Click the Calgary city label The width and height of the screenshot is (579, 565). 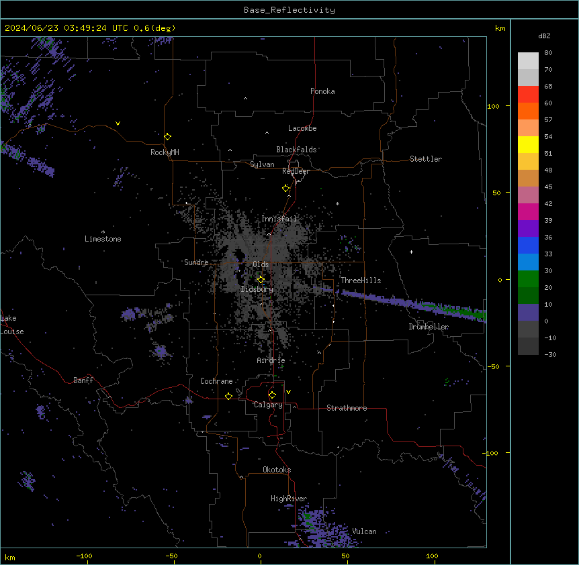pyautogui.click(x=268, y=405)
